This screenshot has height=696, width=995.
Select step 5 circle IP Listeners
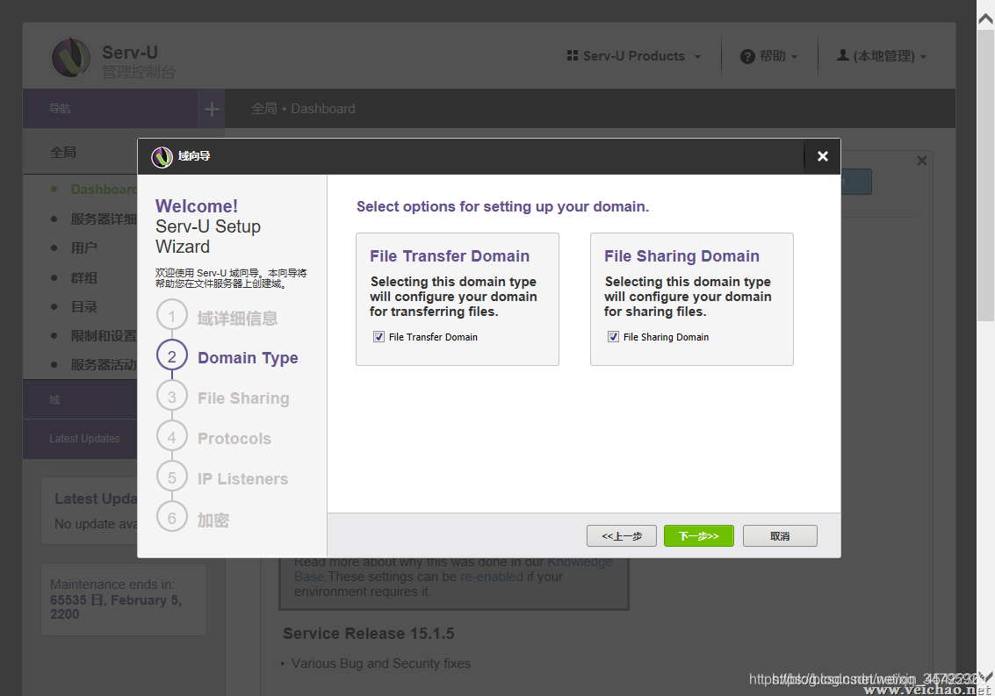[x=172, y=477]
